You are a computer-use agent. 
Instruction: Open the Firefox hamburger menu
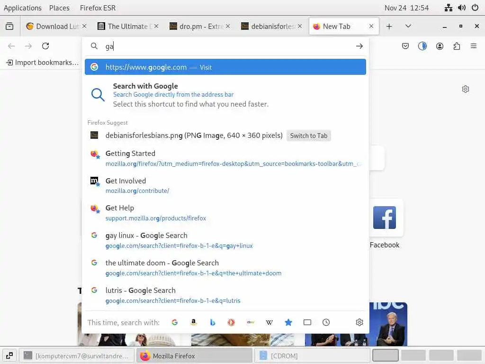pyautogui.click(x=474, y=46)
